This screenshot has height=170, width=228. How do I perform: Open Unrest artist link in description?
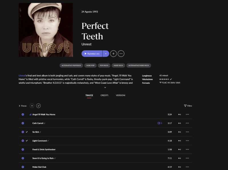pos(22,75)
